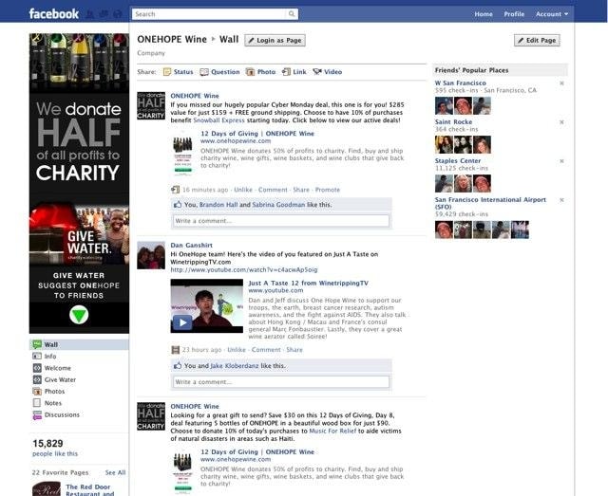Unlike the 16 minutes ago post
The image size is (608, 496).
tap(243, 190)
